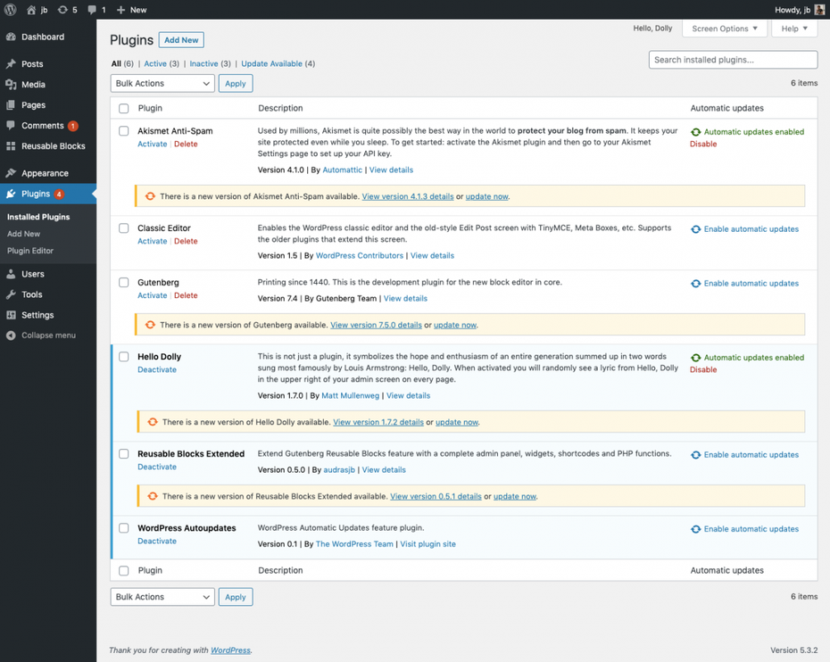
Task: Click the blue refresh icon for Classic Editor
Action: [x=695, y=229]
